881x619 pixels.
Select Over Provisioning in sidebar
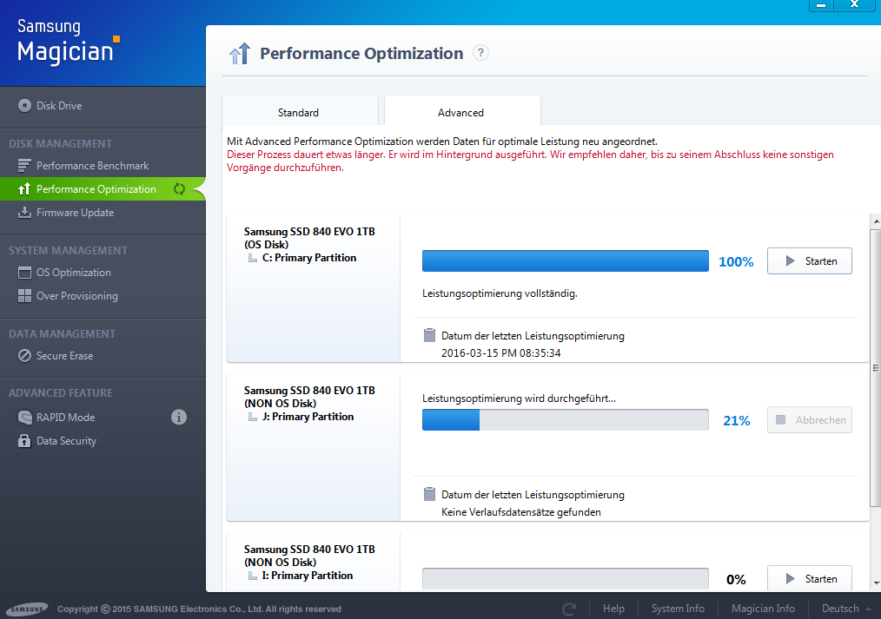(x=76, y=296)
